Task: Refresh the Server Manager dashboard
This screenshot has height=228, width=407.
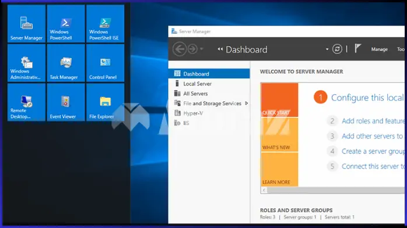Action: 337,49
